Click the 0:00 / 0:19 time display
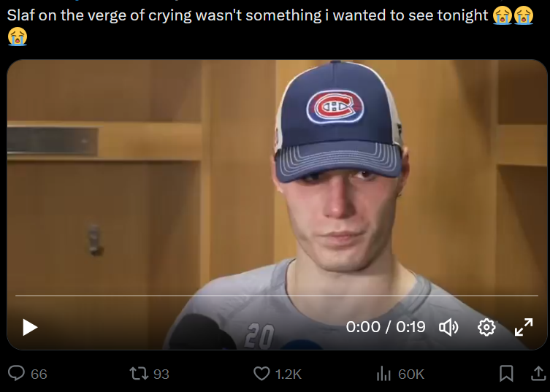Image resolution: width=550 pixels, height=392 pixels. click(386, 327)
